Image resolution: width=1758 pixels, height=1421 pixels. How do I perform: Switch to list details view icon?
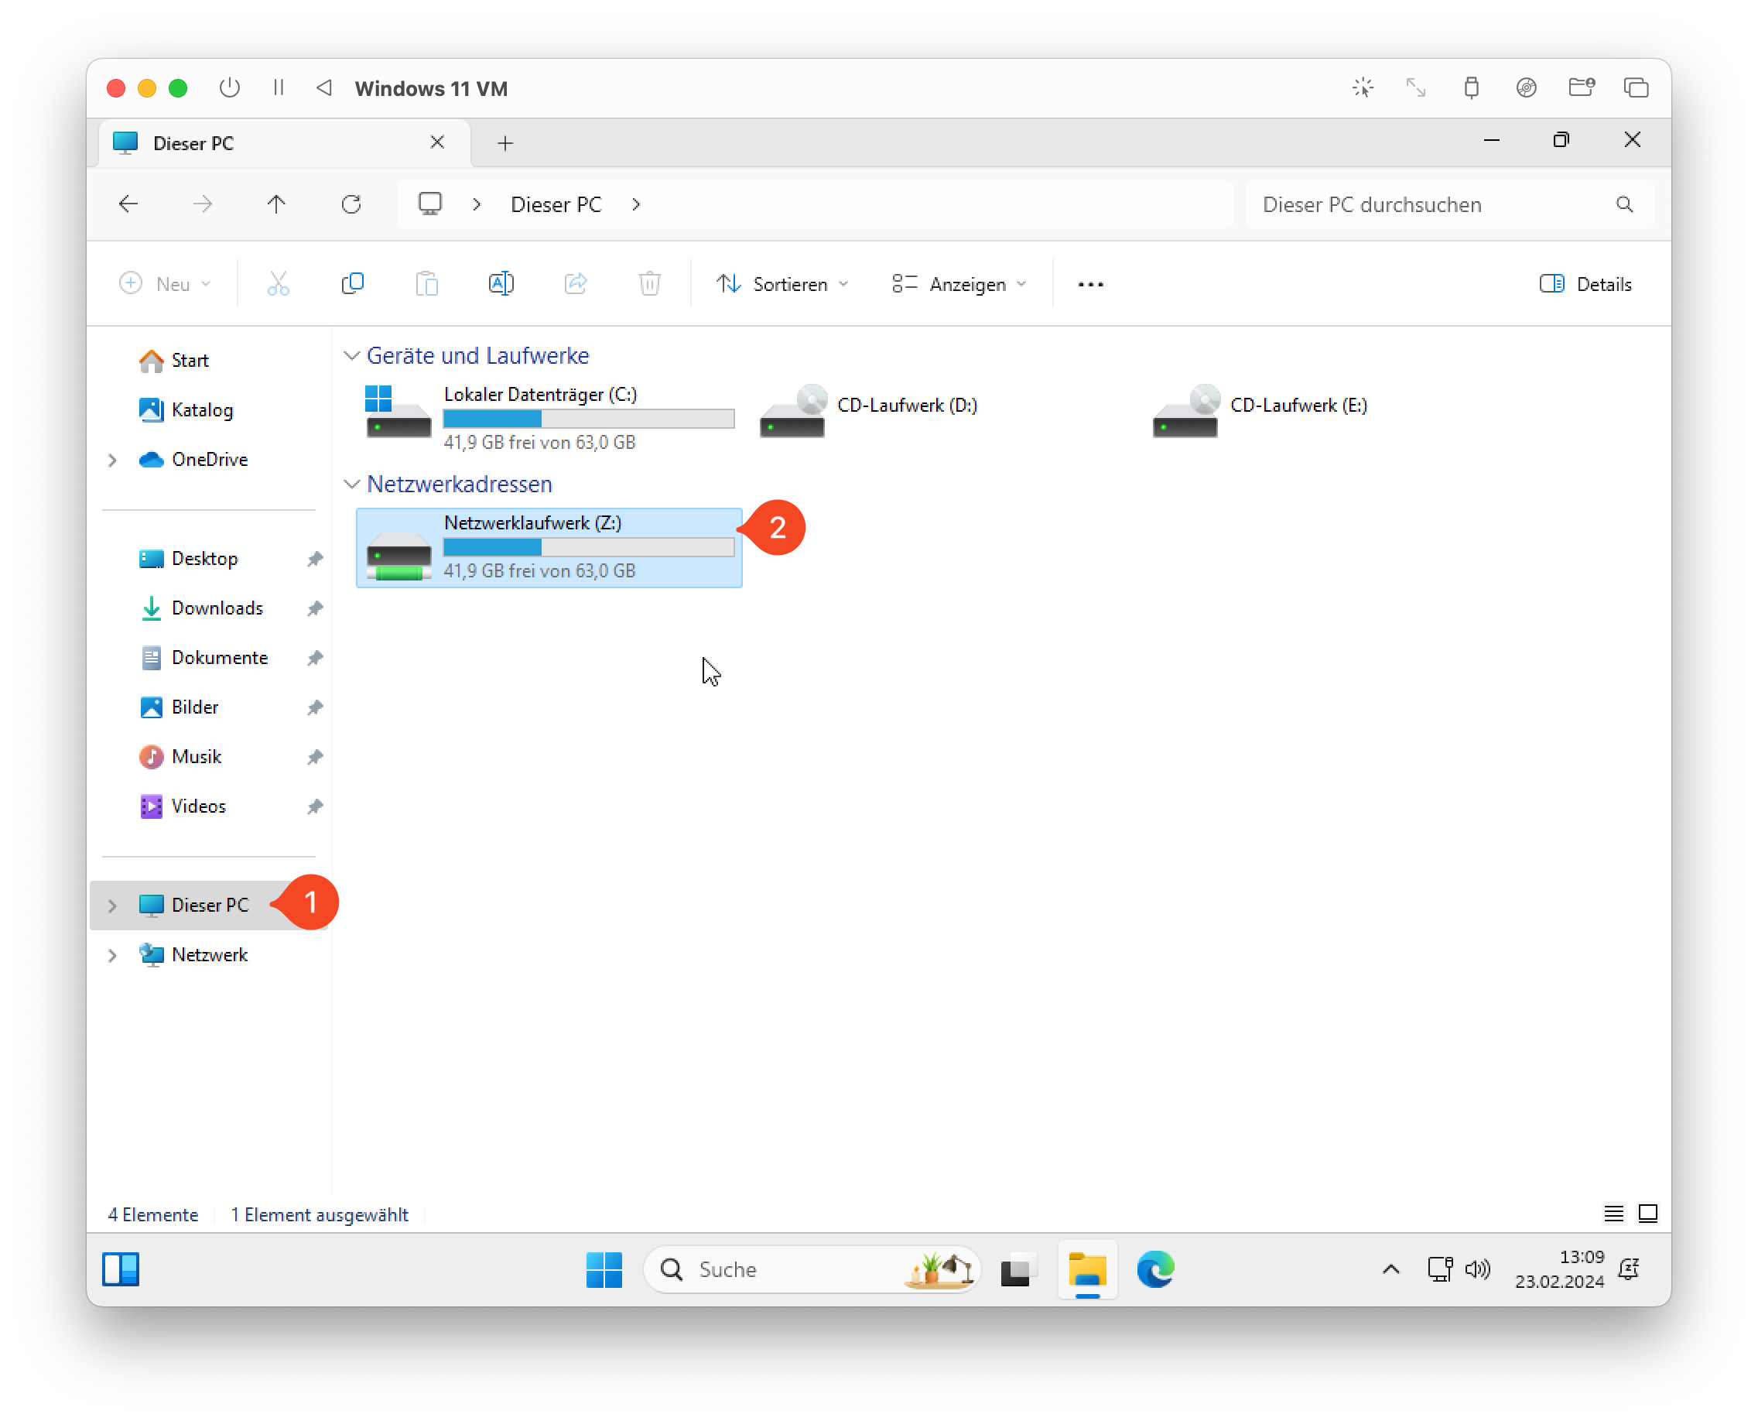(x=1613, y=1213)
